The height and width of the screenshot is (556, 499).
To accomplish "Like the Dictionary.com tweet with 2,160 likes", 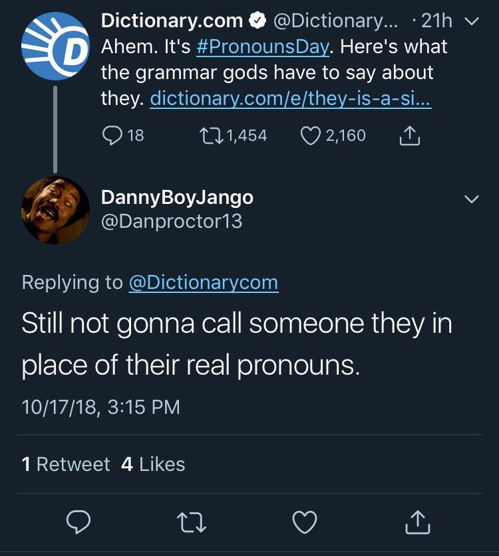I will (310, 136).
